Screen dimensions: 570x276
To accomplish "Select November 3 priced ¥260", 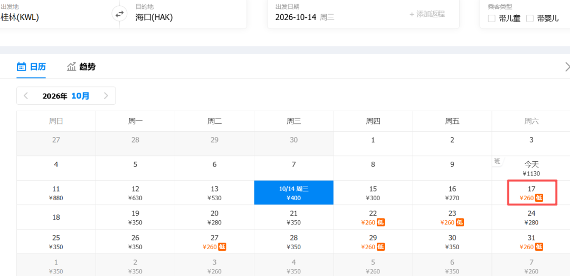I will pos(214,265).
